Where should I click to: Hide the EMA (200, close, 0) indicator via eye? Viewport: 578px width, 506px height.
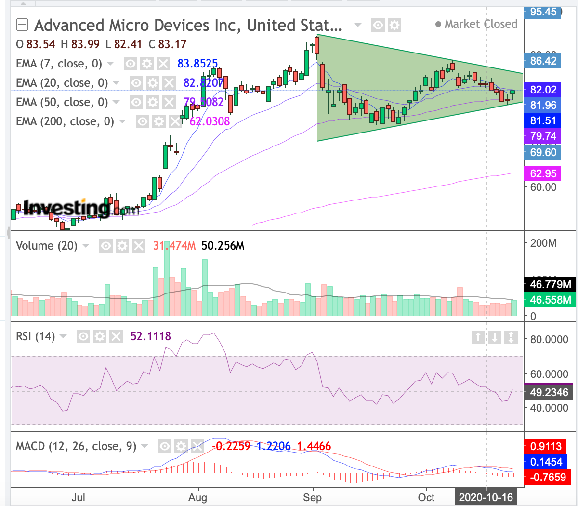coord(143,121)
